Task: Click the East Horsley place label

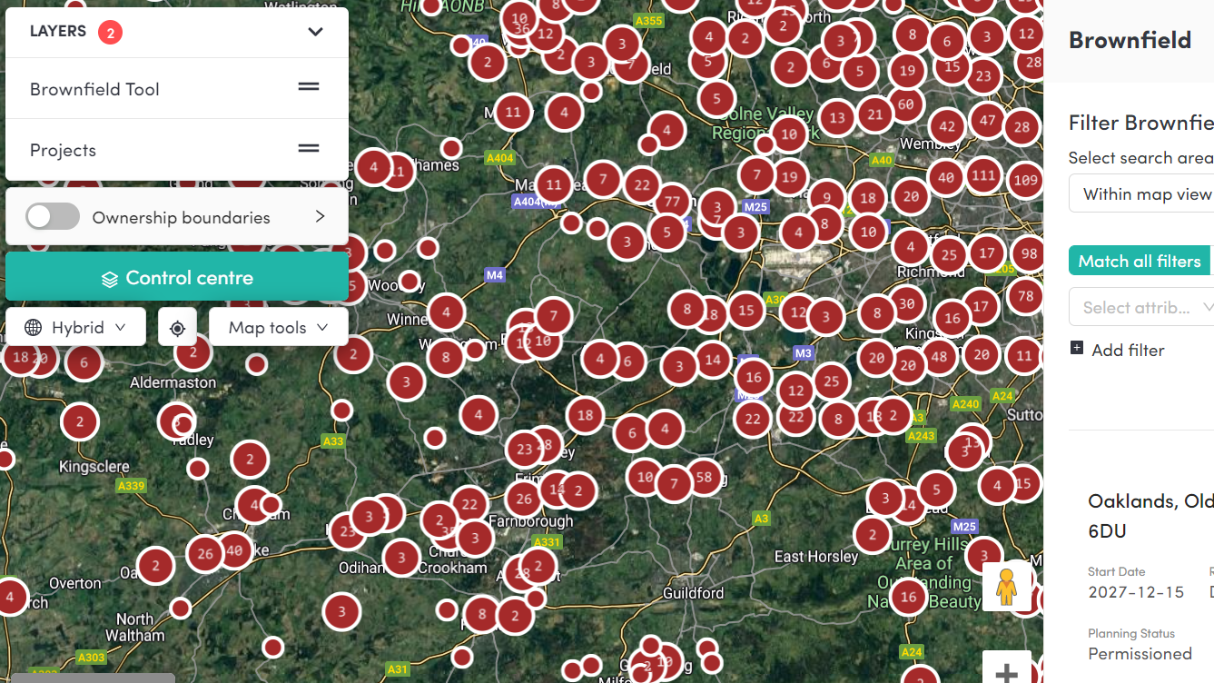Action: 815,556
